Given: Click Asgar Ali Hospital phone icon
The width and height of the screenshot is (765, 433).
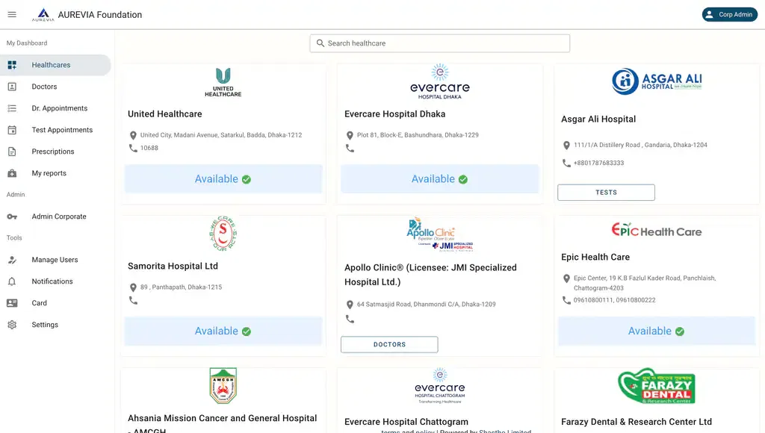Looking at the screenshot, I should pyautogui.click(x=566, y=163).
